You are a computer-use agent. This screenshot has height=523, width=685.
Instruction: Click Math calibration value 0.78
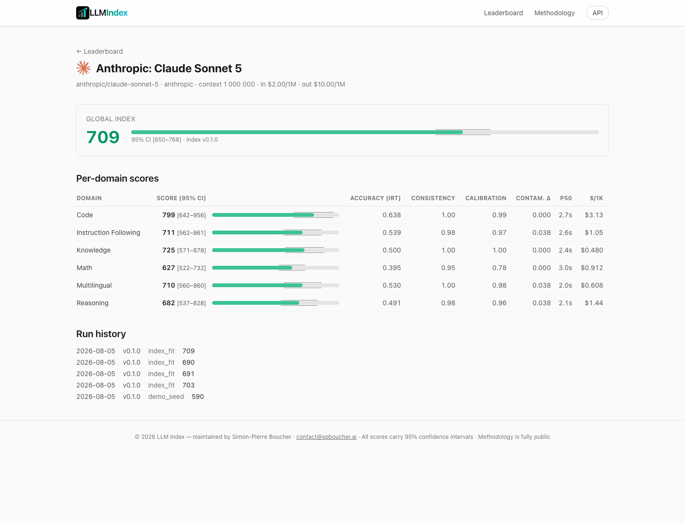pos(499,268)
